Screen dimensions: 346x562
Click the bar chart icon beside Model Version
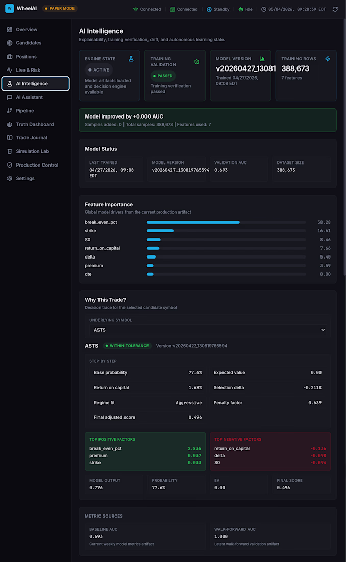262,59
